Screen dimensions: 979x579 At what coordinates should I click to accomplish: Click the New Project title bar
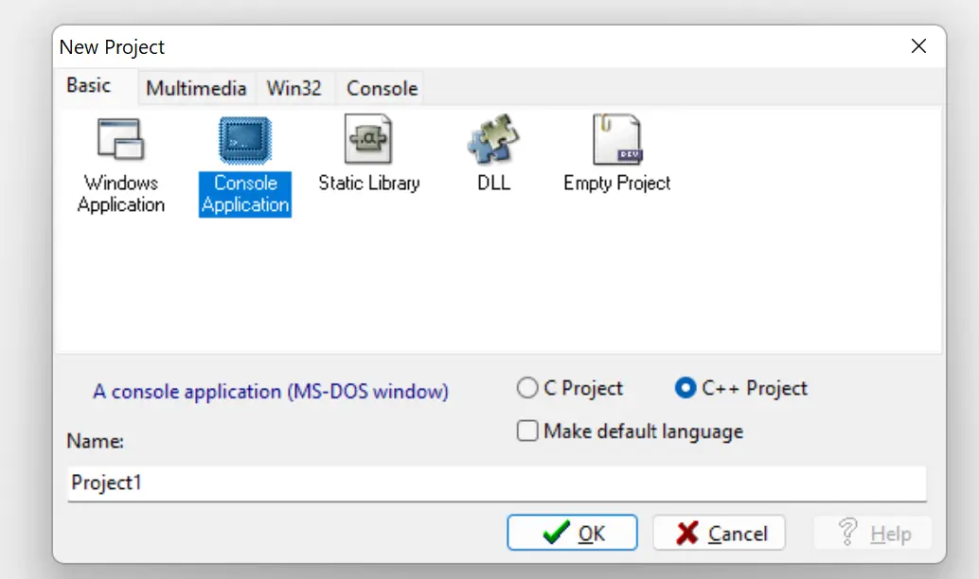(473, 46)
